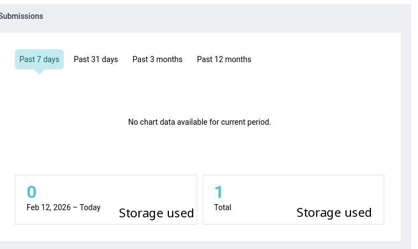Viewport: 418px width, 249px height.
Task: Click the Submissions section heading
Action: coord(21,16)
